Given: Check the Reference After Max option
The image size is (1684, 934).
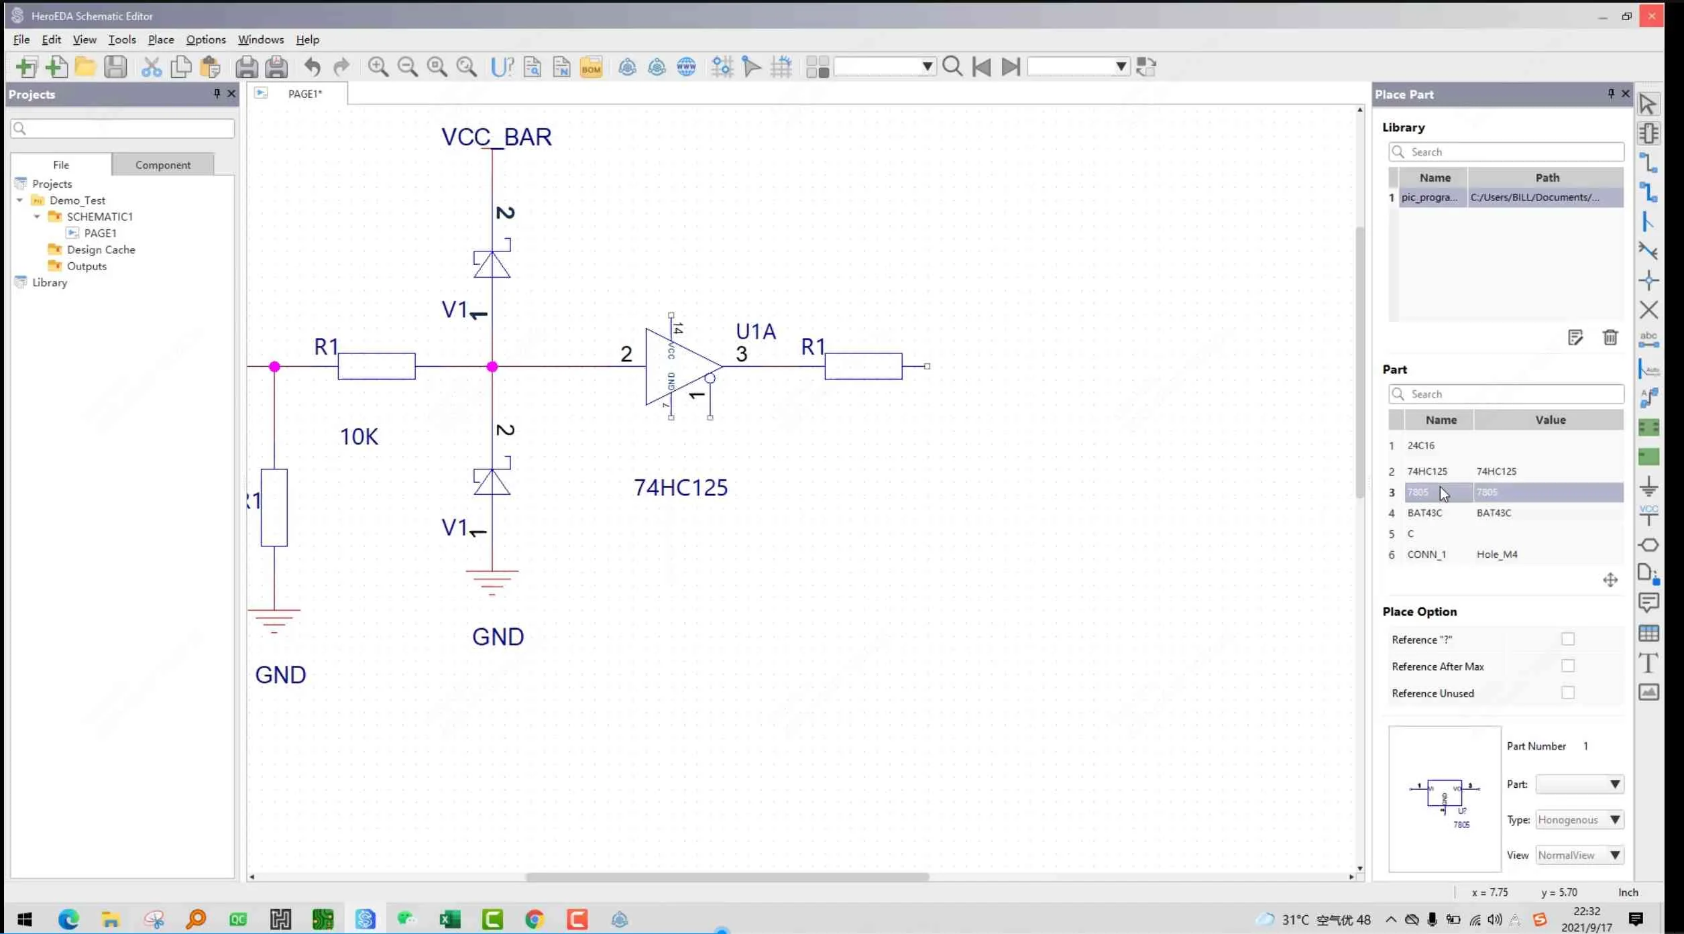Looking at the screenshot, I should tap(1567, 666).
